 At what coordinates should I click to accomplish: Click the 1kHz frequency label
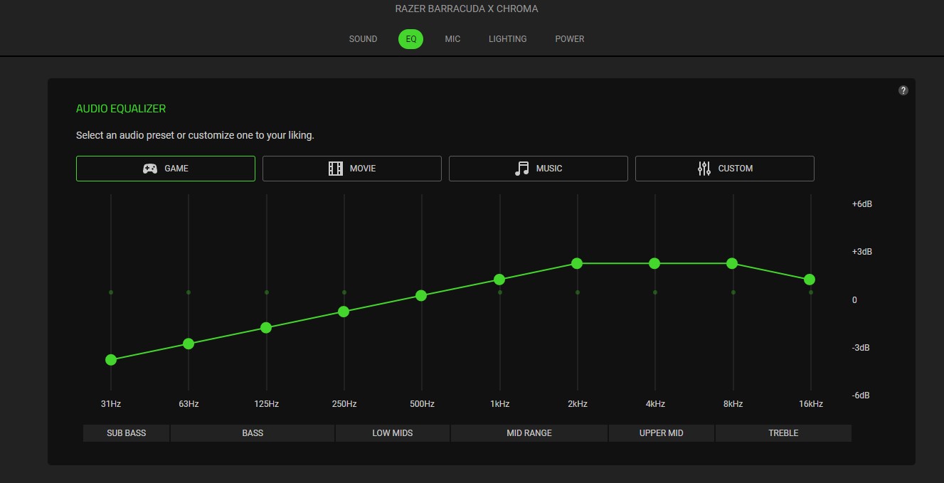click(x=499, y=404)
